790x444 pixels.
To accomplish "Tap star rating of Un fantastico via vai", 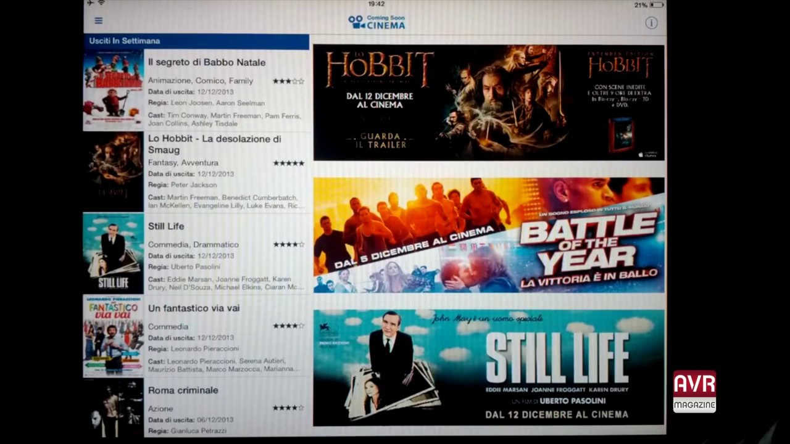I will [x=289, y=326].
